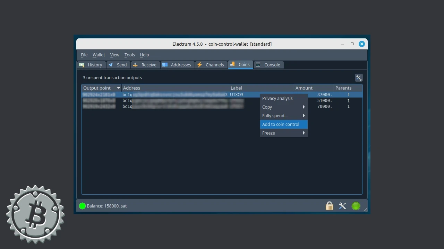
Task: Select the Coins tab
Action: tap(240, 65)
